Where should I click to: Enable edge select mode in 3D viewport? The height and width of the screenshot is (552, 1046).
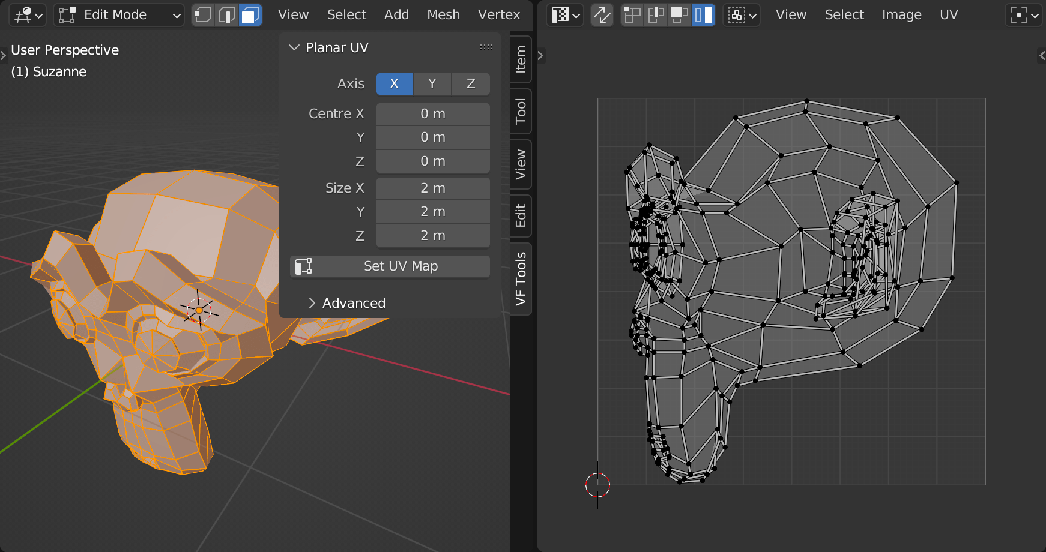point(227,15)
